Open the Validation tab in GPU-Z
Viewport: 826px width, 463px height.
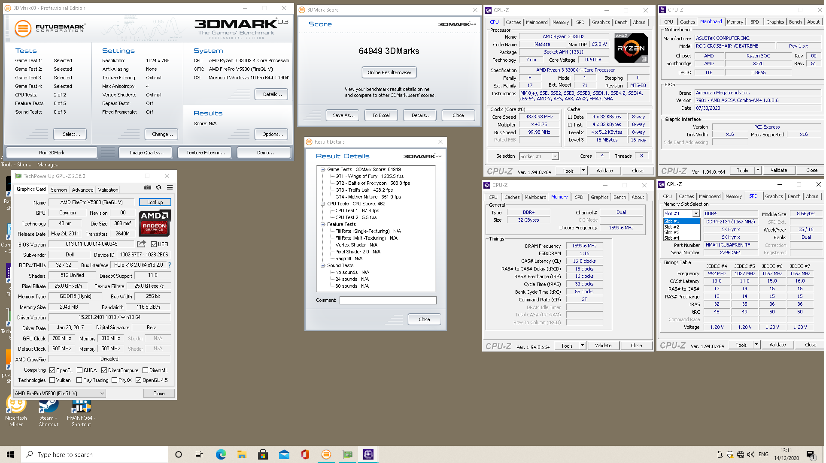[108, 190]
